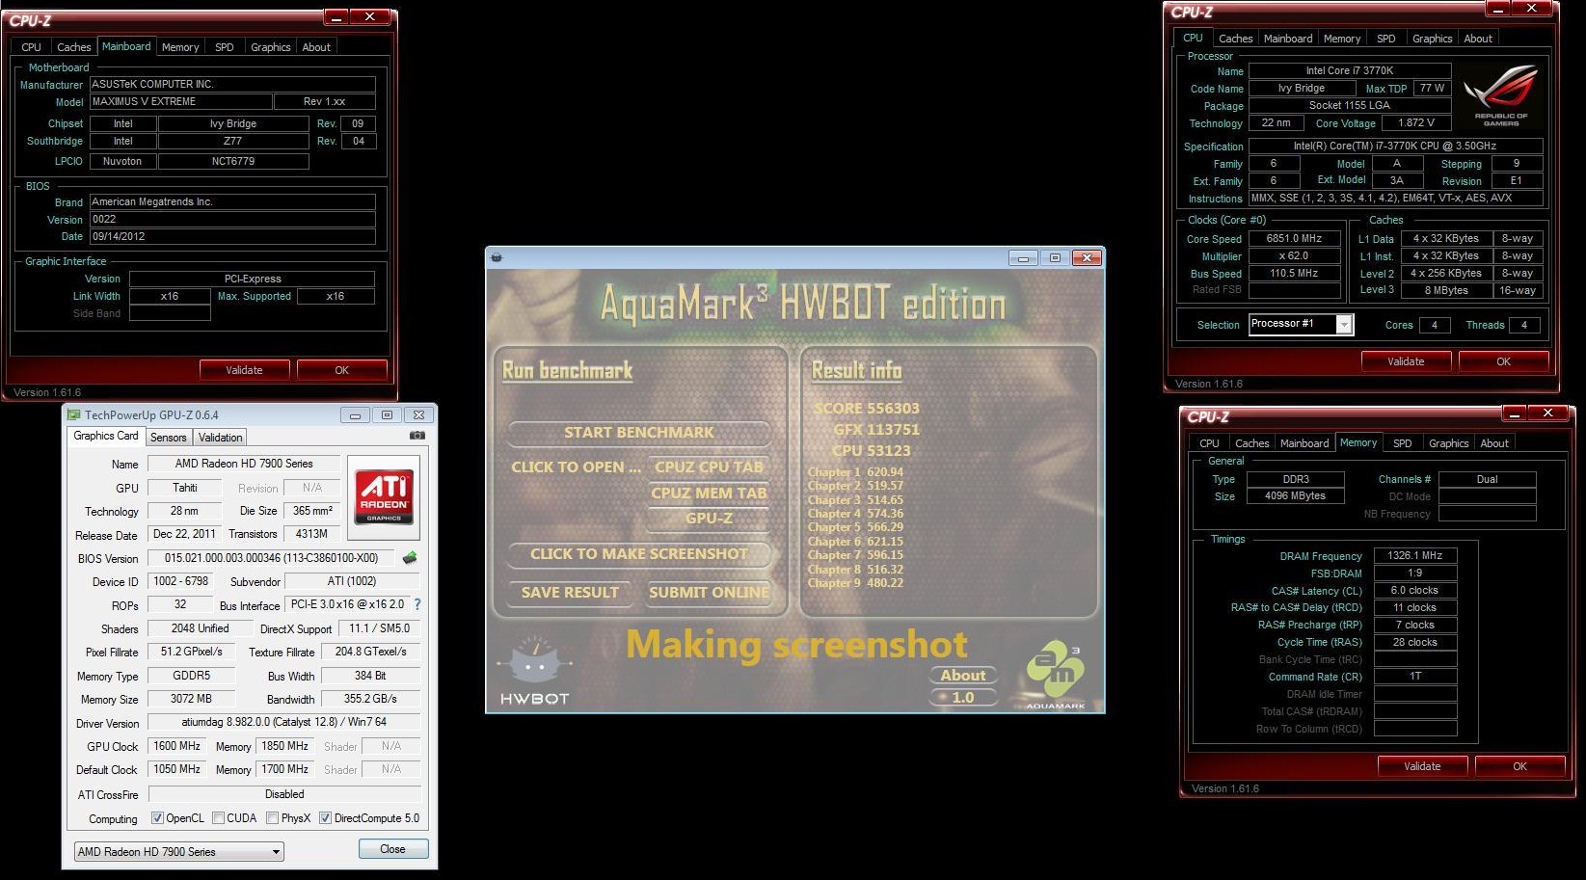Click the BIOS date 09/14/2012 field

tap(232, 236)
